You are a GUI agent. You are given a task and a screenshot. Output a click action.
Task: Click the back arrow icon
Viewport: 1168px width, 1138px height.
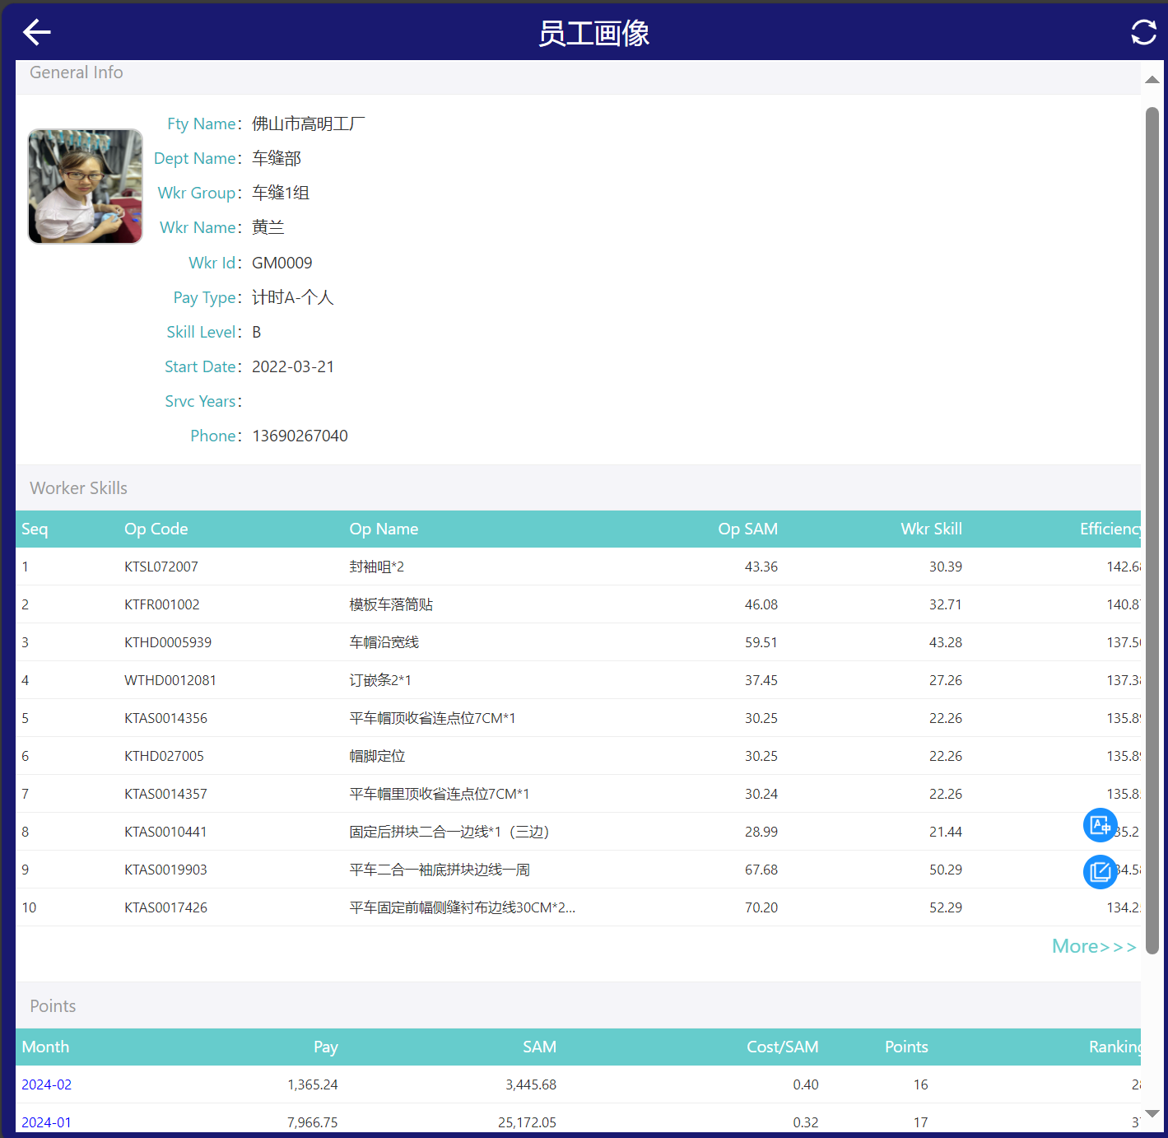pos(37,32)
